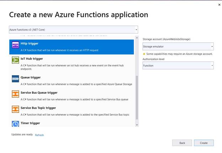Viewport: 222px width, 153px height.
Task: Open the Storage emulator dropdown
Action: click(178, 47)
